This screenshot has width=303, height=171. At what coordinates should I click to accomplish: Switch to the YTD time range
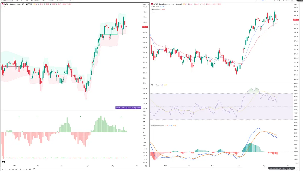point(20,169)
